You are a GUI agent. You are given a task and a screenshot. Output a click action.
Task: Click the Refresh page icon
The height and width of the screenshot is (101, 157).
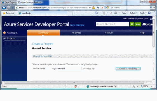point(98,8)
